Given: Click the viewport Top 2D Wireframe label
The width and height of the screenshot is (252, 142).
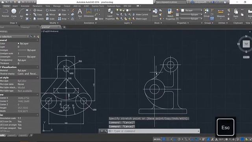Looking at the screenshot, I should click(x=50, y=31).
